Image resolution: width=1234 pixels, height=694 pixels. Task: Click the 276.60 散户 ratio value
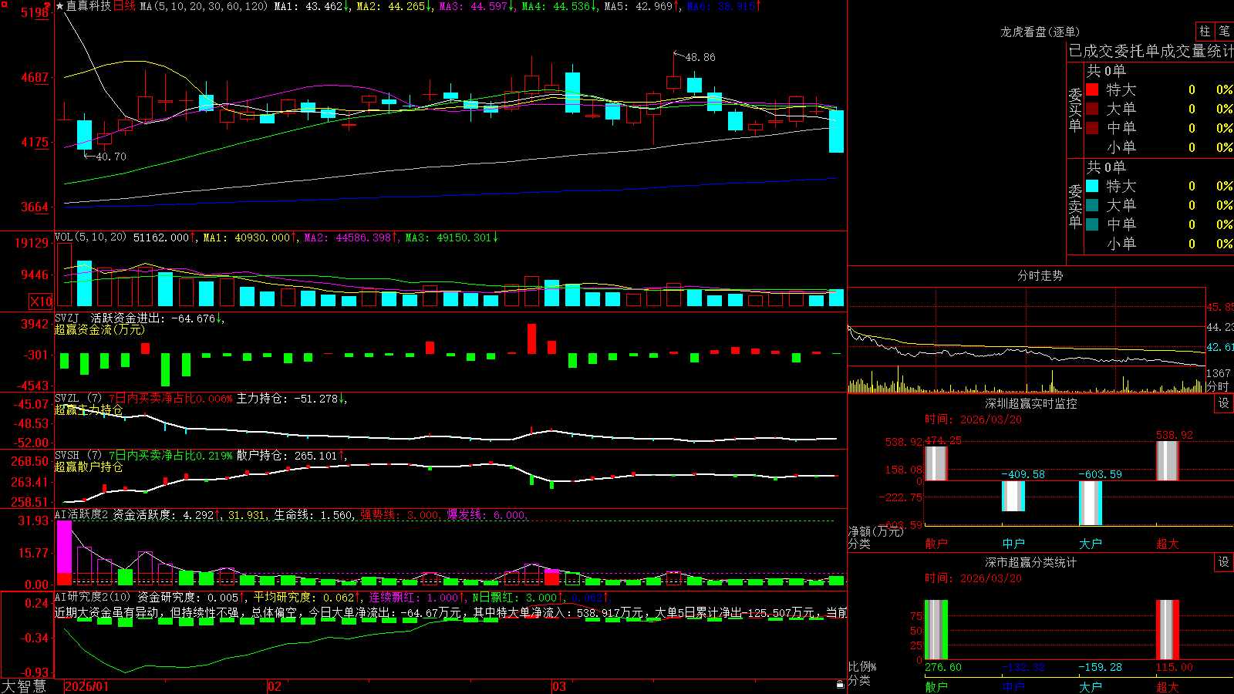[x=943, y=667]
